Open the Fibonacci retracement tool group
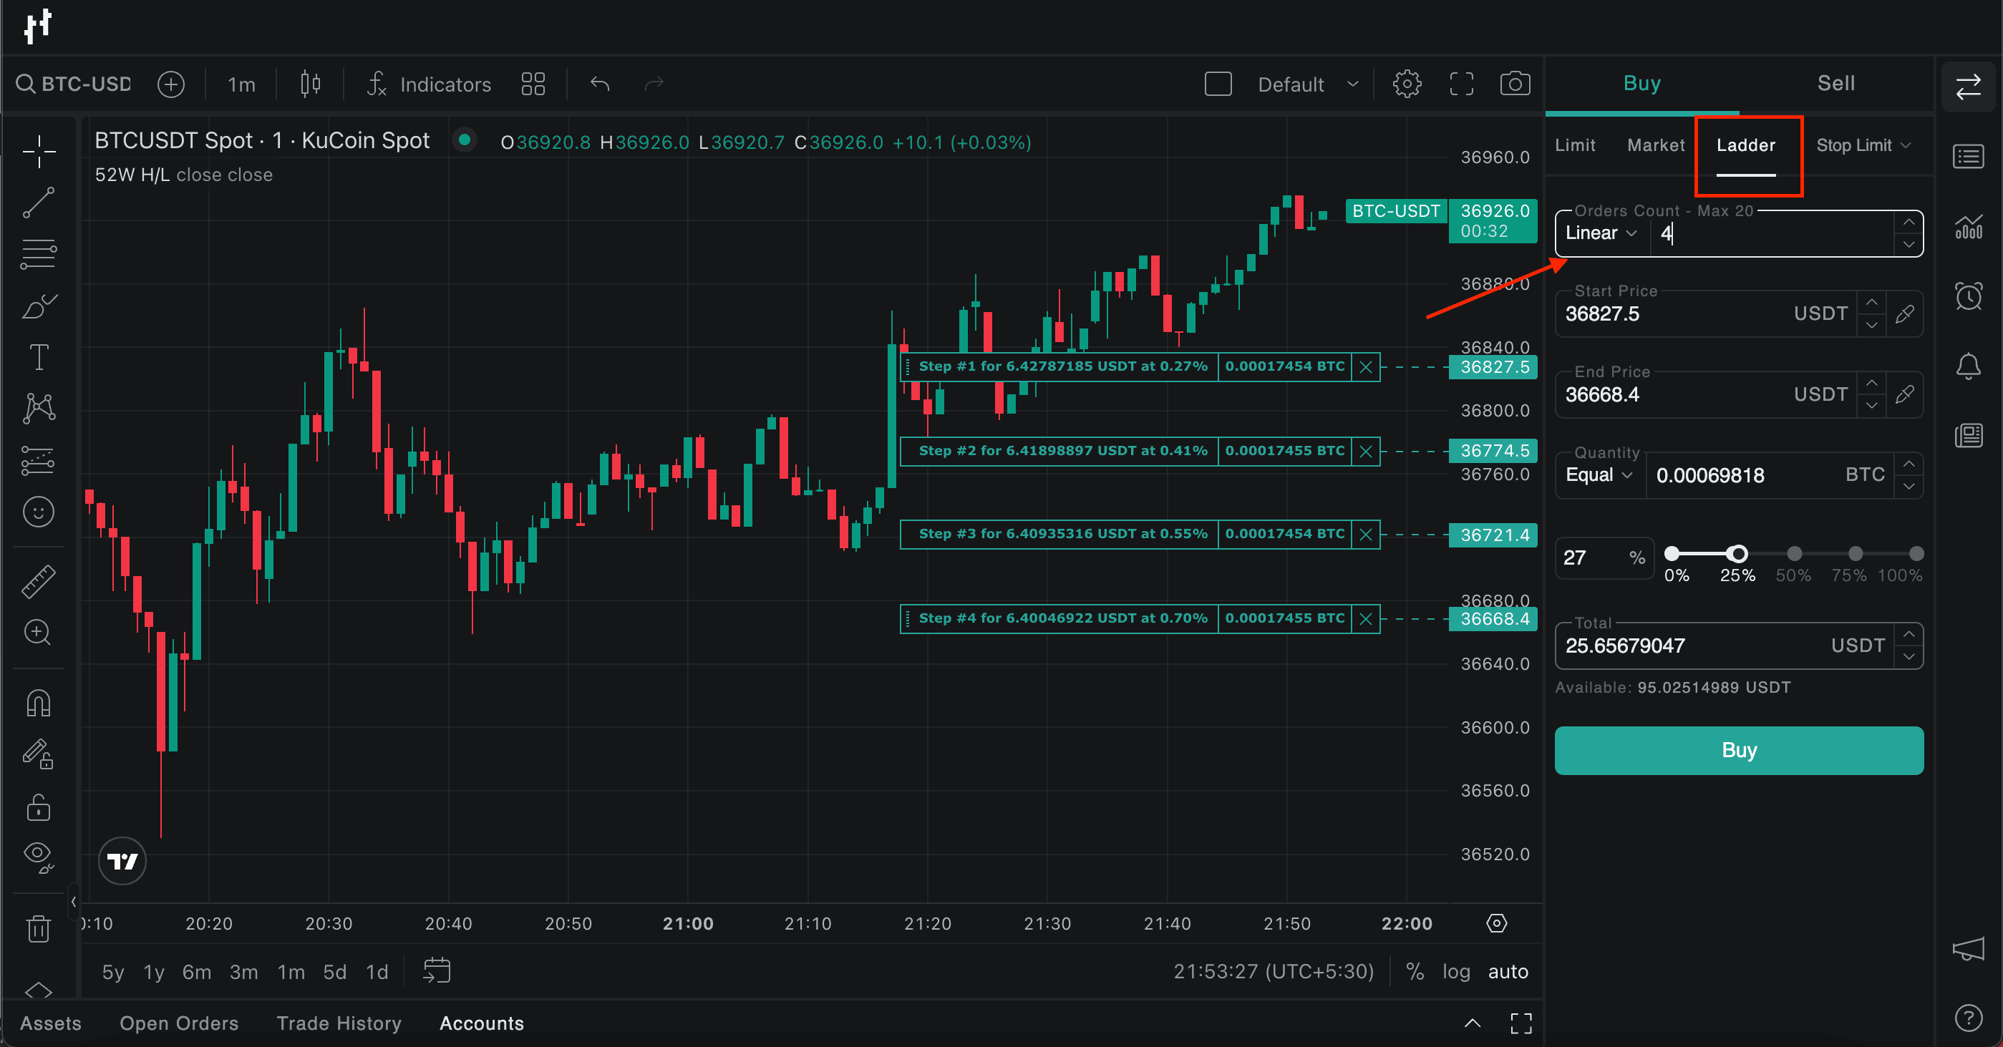 (x=38, y=254)
